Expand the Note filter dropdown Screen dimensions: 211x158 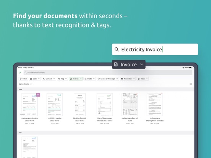pos(143,79)
